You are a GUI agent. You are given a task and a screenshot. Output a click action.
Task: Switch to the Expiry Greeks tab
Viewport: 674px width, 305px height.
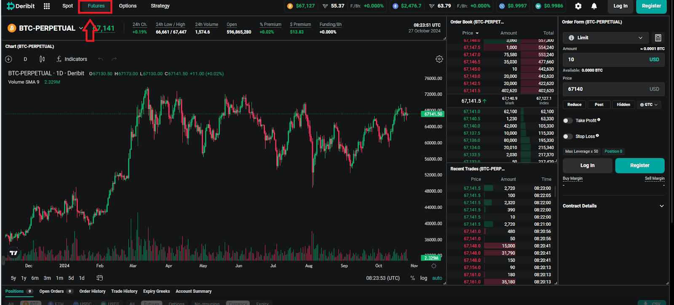pos(156,291)
